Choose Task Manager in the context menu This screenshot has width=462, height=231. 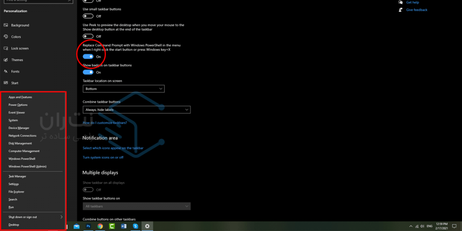pyautogui.click(x=17, y=176)
